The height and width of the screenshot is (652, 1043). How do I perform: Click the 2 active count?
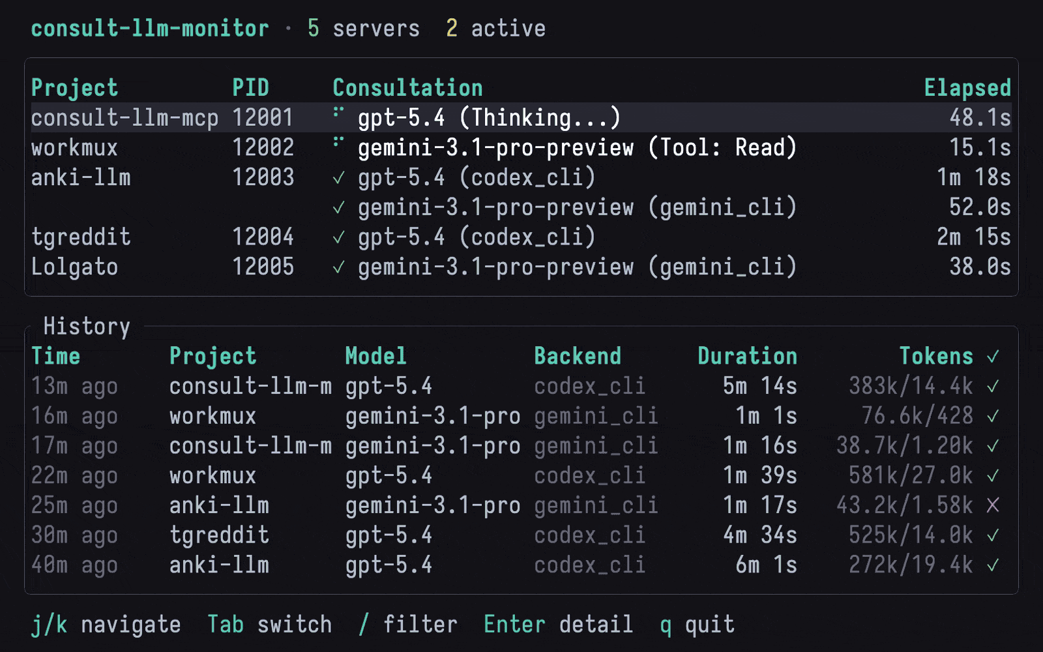pos(495,28)
